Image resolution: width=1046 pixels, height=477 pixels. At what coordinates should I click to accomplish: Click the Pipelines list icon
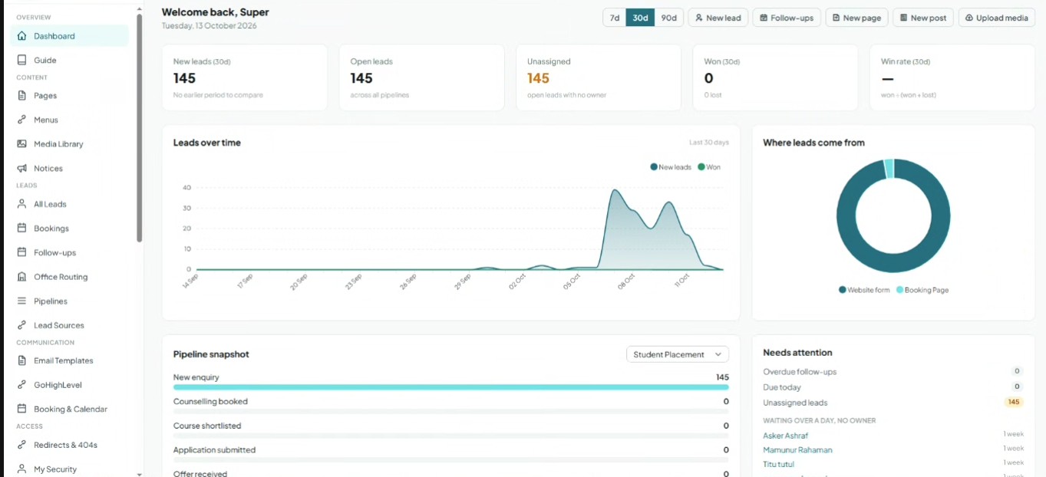(x=21, y=301)
